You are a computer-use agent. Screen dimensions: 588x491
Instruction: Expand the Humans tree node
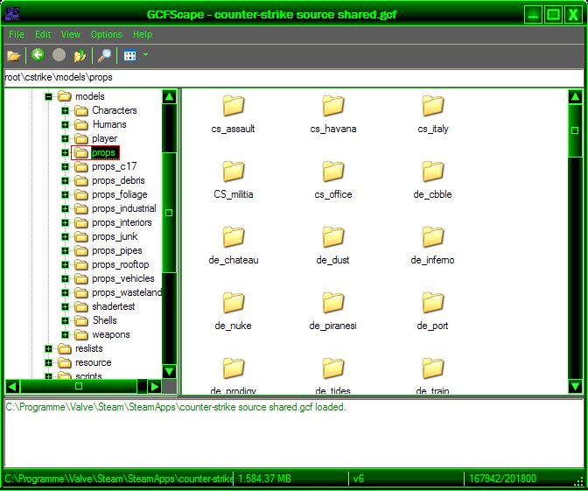point(65,124)
